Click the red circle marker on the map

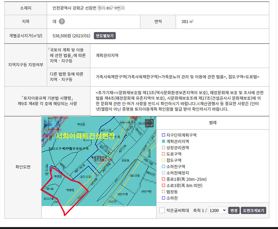coord(99,159)
